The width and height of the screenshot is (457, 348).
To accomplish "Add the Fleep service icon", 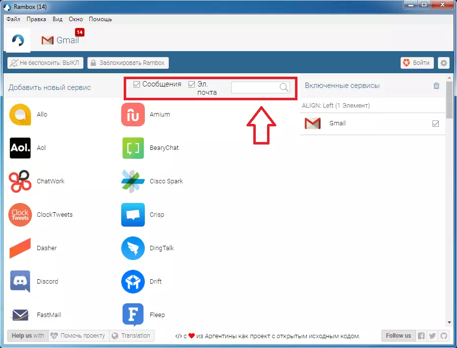I will click(x=133, y=315).
